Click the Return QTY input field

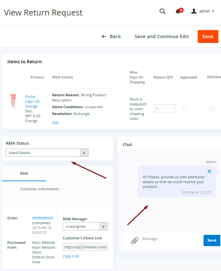click(x=164, y=109)
